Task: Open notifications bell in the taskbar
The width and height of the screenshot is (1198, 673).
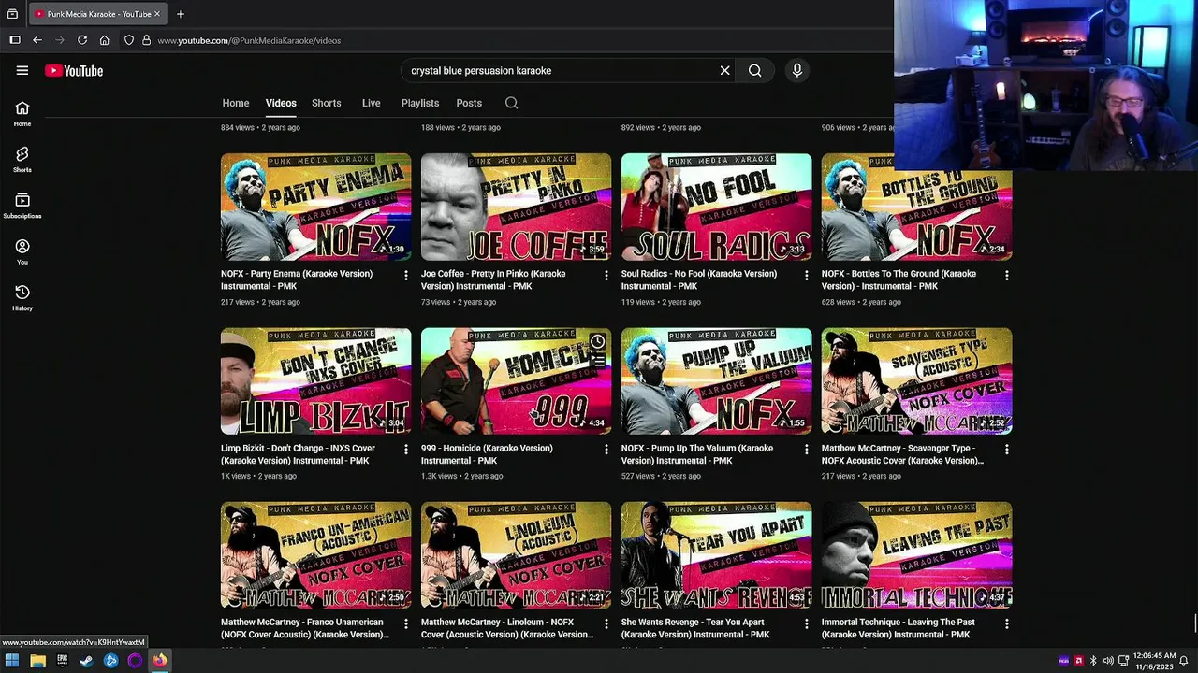Action: coord(1183,661)
